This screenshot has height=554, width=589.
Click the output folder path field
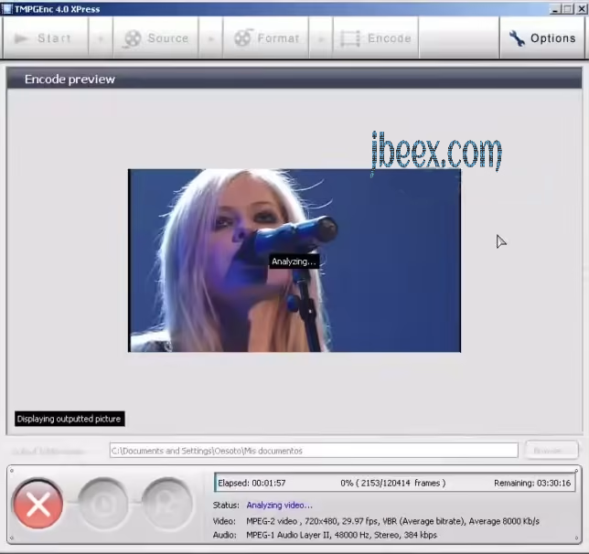(x=314, y=451)
